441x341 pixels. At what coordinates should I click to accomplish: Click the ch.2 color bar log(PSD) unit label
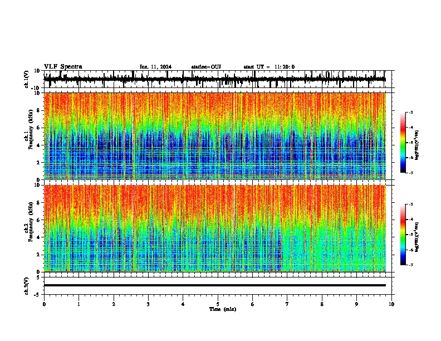tap(416, 237)
